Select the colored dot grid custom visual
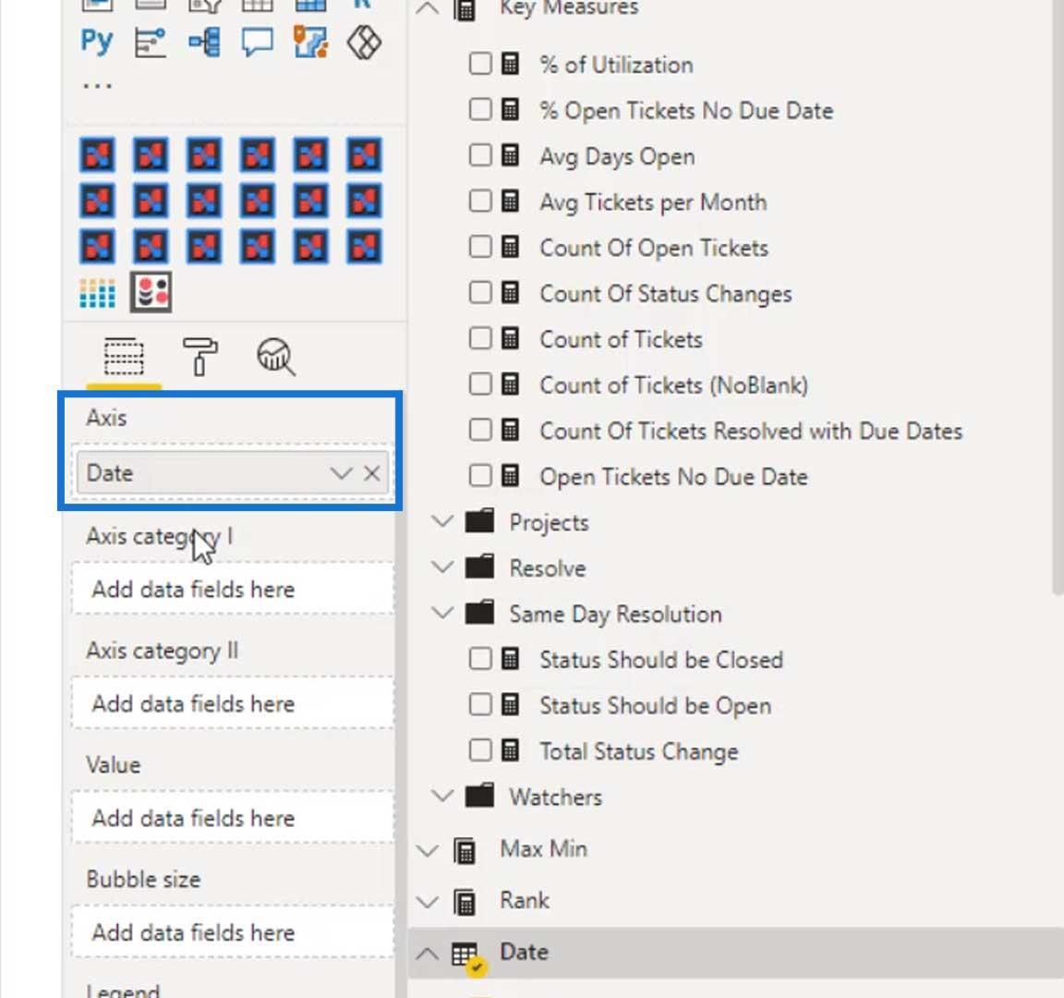Screen dimensions: 1064x998 97,293
